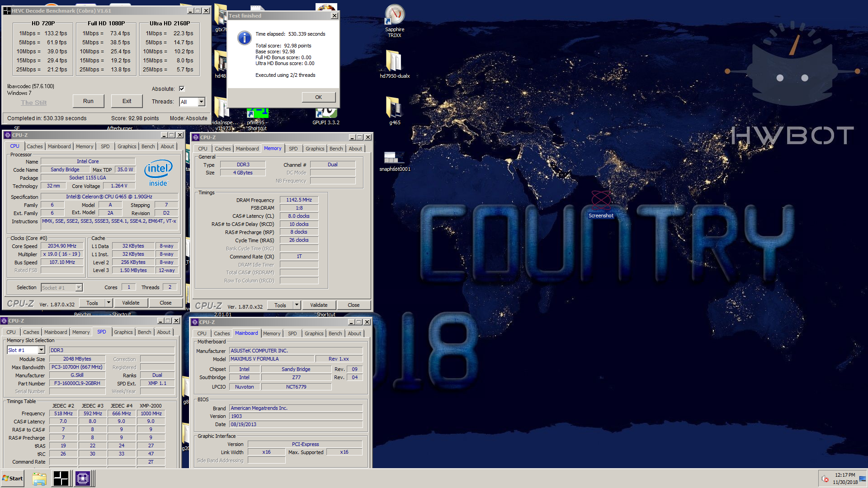Open prime95 shortcut icon
This screenshot has width=868, height=488.
tap(257, 119)
